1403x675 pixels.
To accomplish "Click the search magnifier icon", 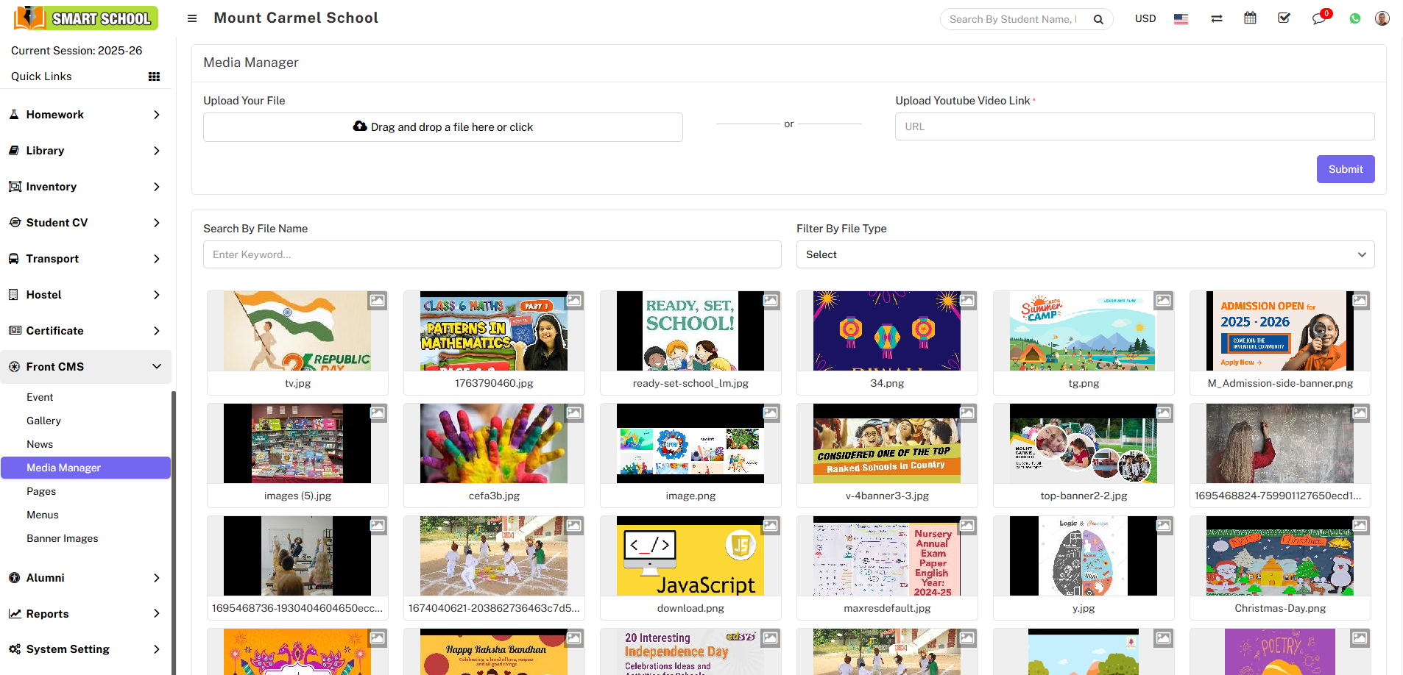I will 1098,19.
